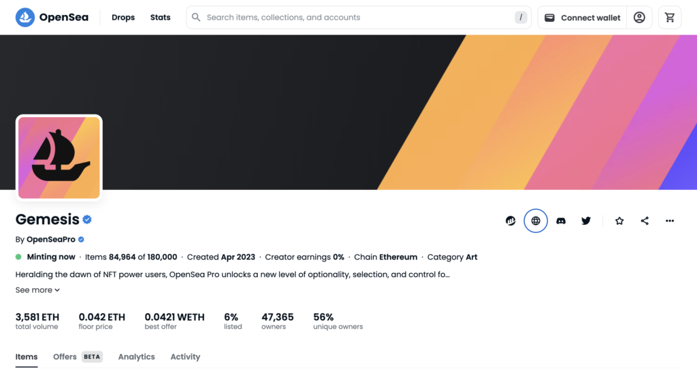Open the Stats page
Screen dimensions: 697x382
tap(160, 17)
